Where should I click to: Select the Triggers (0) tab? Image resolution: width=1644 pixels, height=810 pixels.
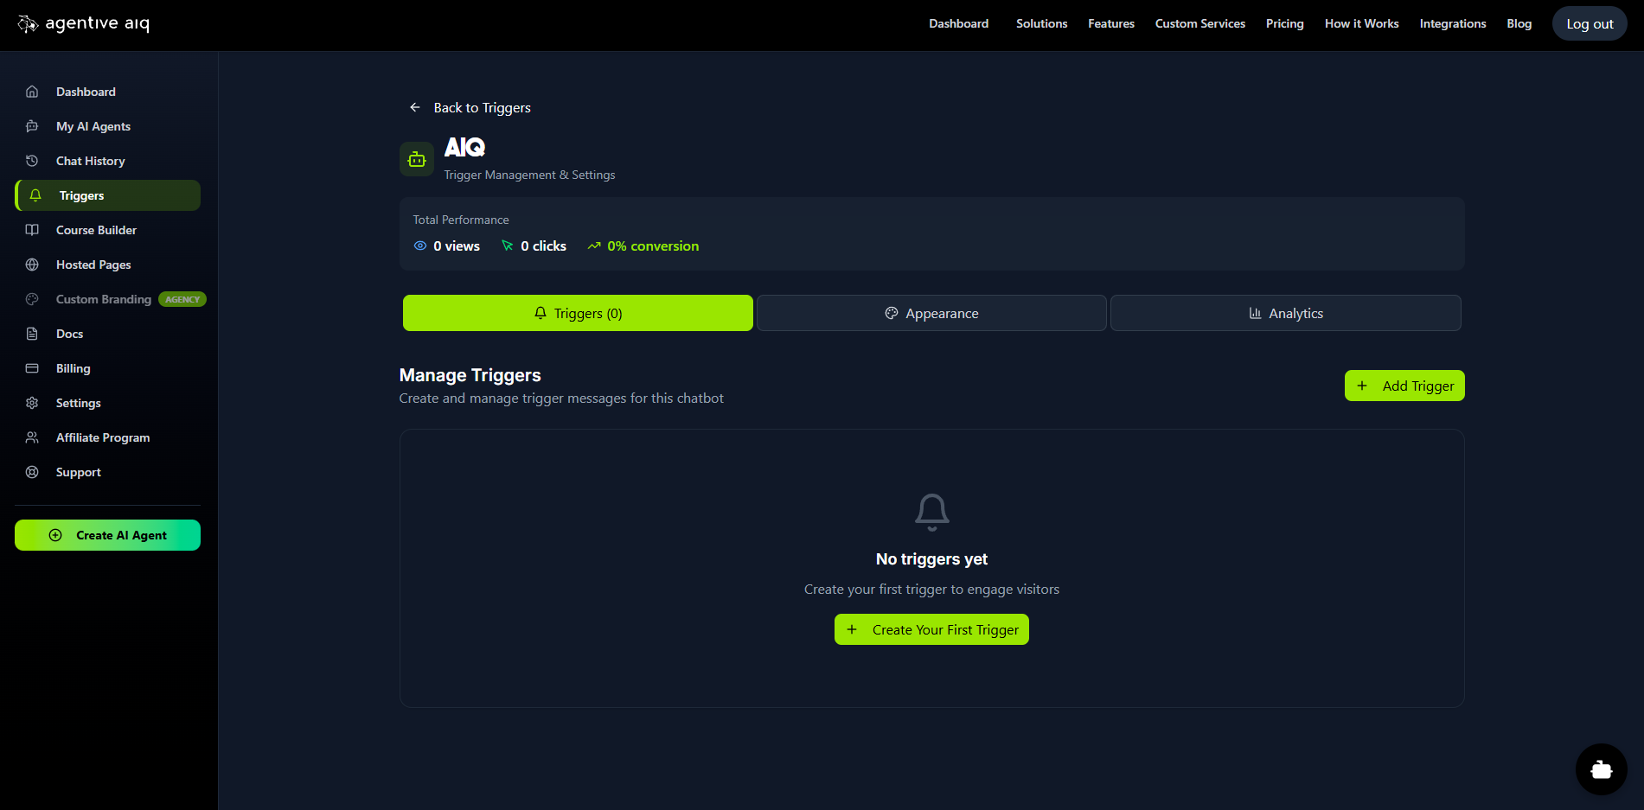pos(578,313)
